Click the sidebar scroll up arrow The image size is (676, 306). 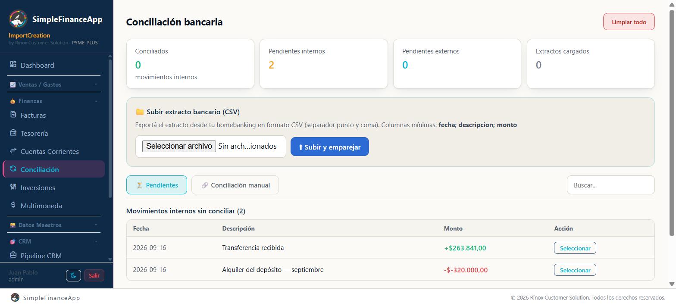pyautogui.click(x=110, y=56)
